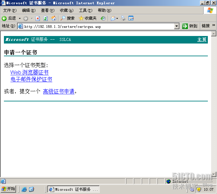Screen dimensions: 217x194
Task: Open the 编辑(E) menu
Action: (29, 10)
